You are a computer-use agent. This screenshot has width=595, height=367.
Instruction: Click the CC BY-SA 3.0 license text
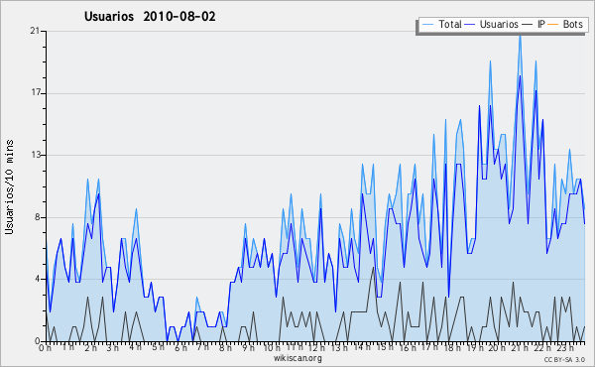click(x=564, y=359)
